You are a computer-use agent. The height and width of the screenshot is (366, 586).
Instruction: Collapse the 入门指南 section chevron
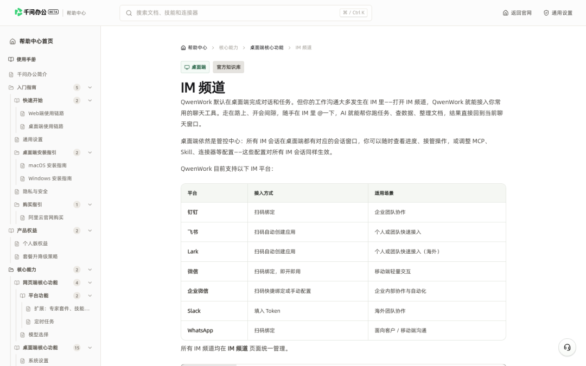pyautogui.click(x=90, y=87)
